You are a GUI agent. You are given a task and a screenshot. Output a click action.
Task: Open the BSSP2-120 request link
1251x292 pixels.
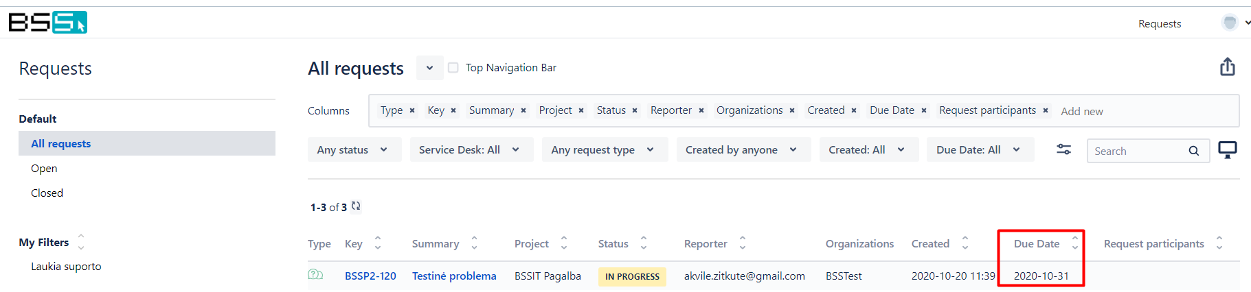click(x=370, y=276)
